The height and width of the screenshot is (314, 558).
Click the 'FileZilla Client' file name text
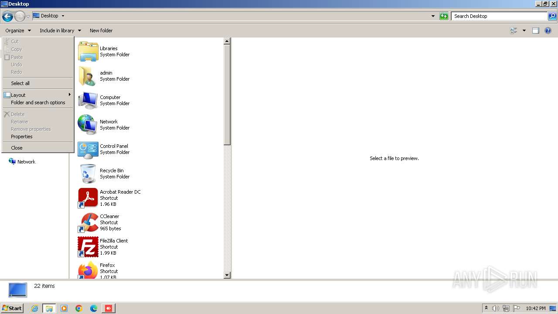tap(114, 241)
